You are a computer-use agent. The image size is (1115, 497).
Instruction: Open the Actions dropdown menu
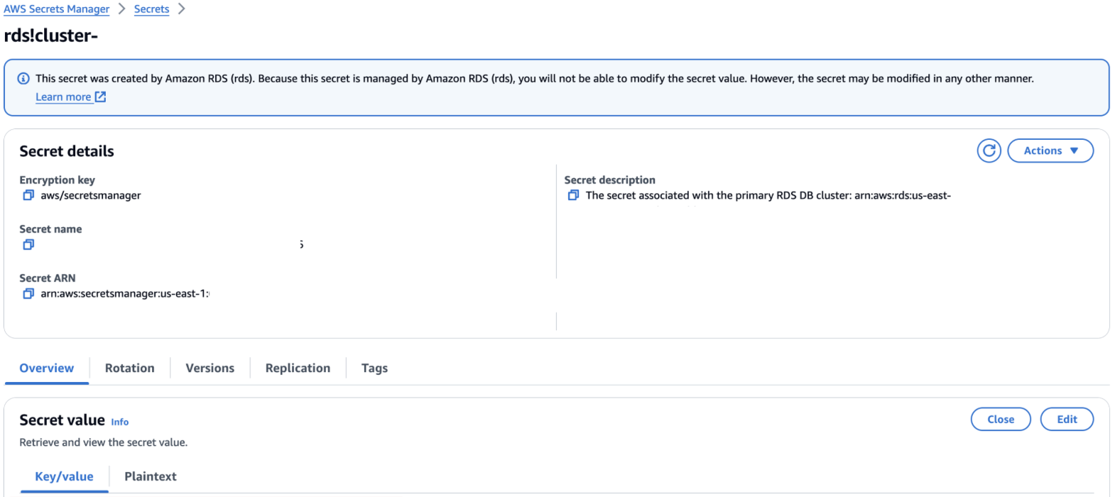[x=1050, y=151]
